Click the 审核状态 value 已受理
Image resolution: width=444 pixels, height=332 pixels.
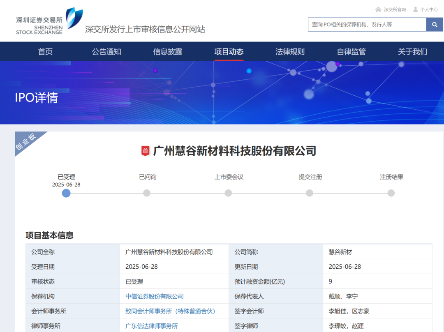tap(134, 281)
